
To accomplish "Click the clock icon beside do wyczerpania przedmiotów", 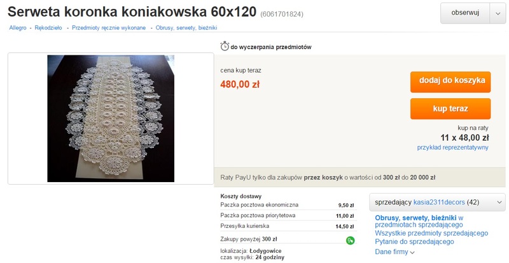I will [225, 46].
